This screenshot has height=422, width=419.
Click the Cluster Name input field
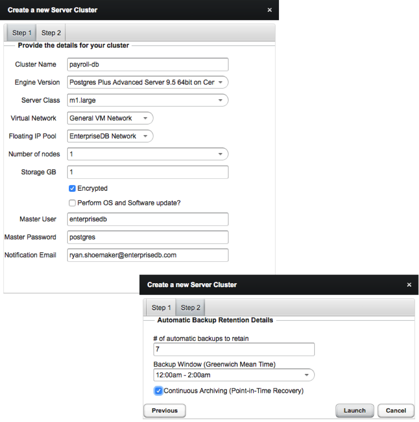(147, 64)
